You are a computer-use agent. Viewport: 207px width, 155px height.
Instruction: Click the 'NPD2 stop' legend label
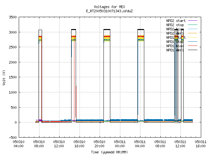tap(175, 25)
